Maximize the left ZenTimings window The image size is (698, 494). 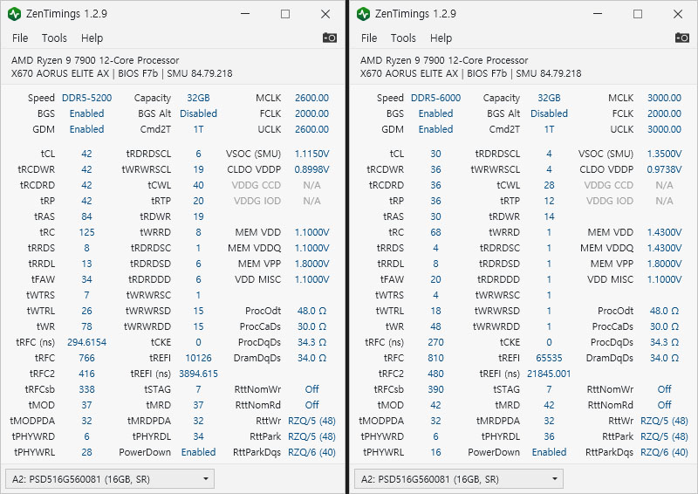285,14
